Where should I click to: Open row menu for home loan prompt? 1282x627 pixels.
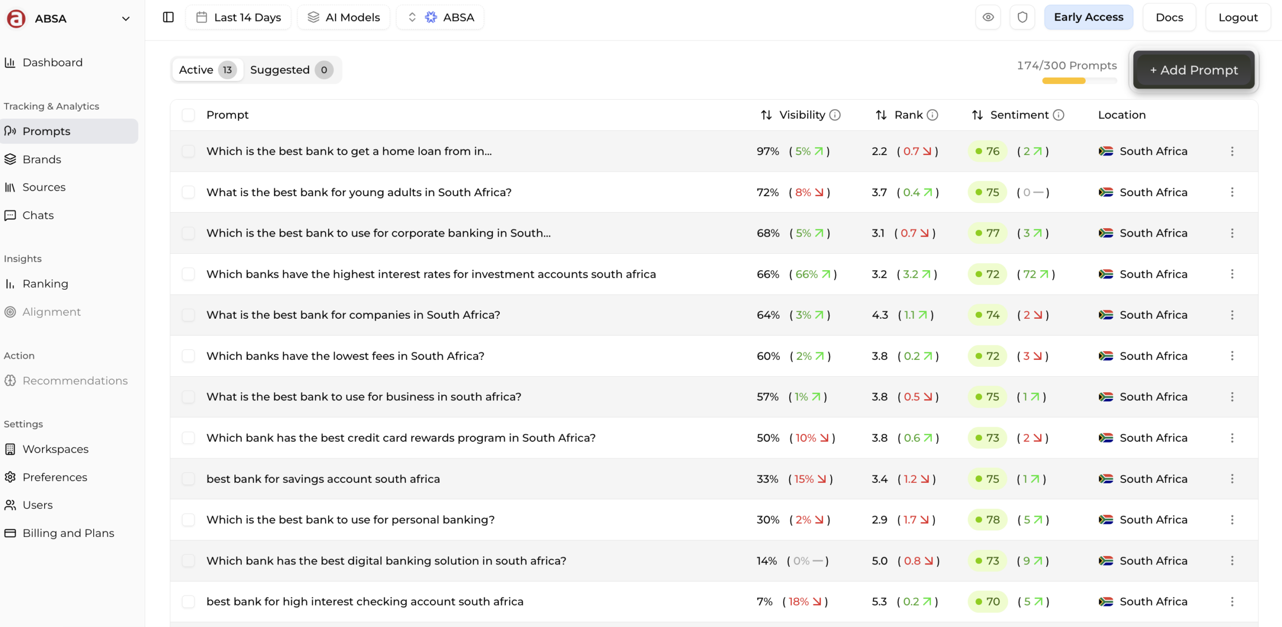tap(1232, 151)
